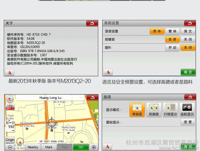Click the navigation arrow icon in 系统设置 panel
The width and height of the screenshot is (200, 151).
tap(108, 72)
